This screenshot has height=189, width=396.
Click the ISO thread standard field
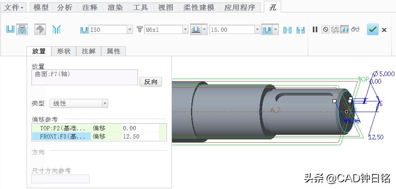[108, 30]
